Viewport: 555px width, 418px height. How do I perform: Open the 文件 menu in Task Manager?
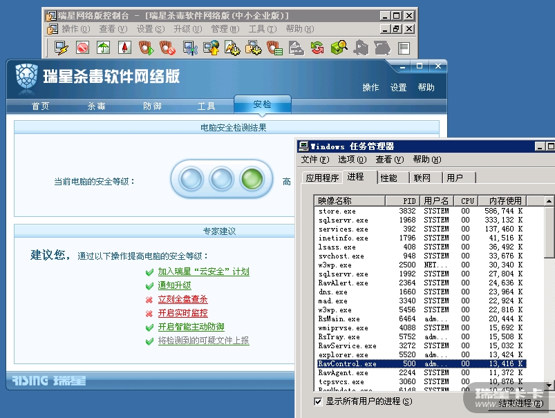tap(315, 160)
